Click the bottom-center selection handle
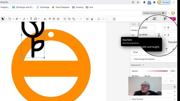Viewport: 180px width, 101px height. pos(33,58)
